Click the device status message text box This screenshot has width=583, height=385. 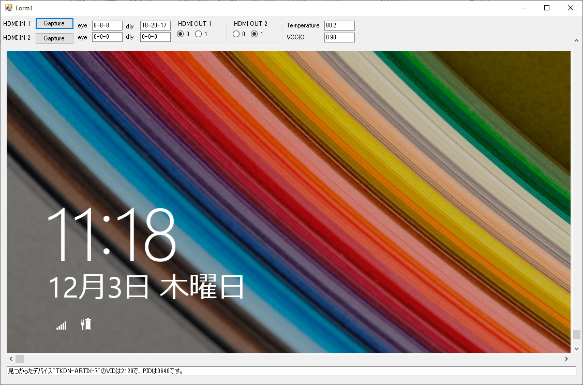tap(291, 371)
